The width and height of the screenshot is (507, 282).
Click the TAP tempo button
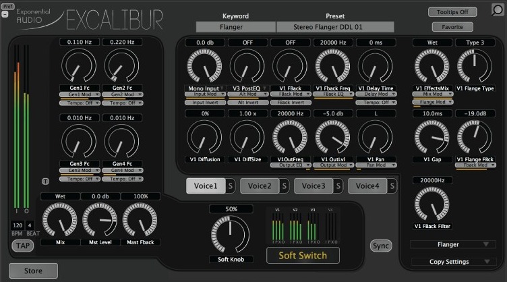[22, 246]
